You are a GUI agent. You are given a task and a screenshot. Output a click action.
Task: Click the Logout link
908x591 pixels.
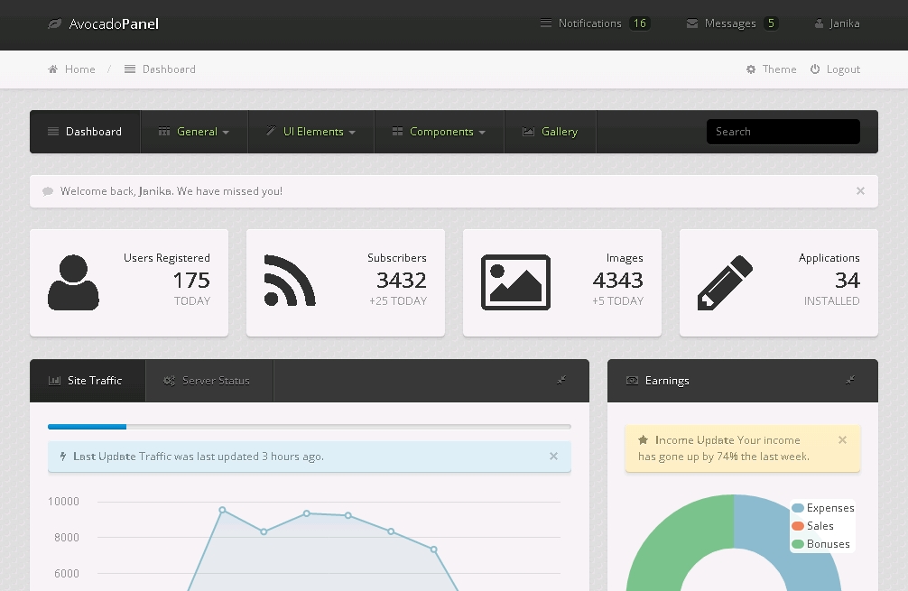[x=835, y=69]
